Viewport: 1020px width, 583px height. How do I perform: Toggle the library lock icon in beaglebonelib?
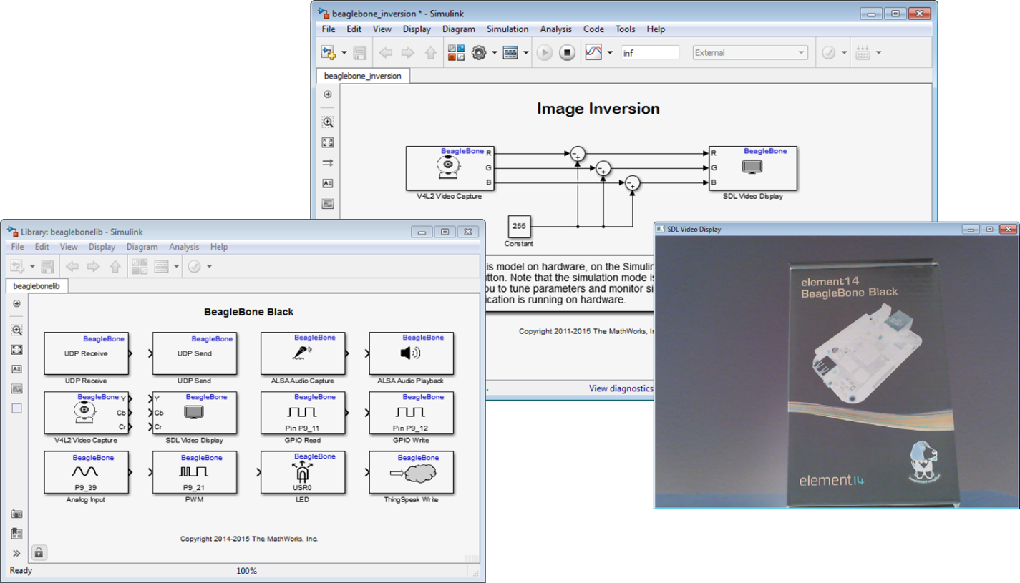[38, 552]
